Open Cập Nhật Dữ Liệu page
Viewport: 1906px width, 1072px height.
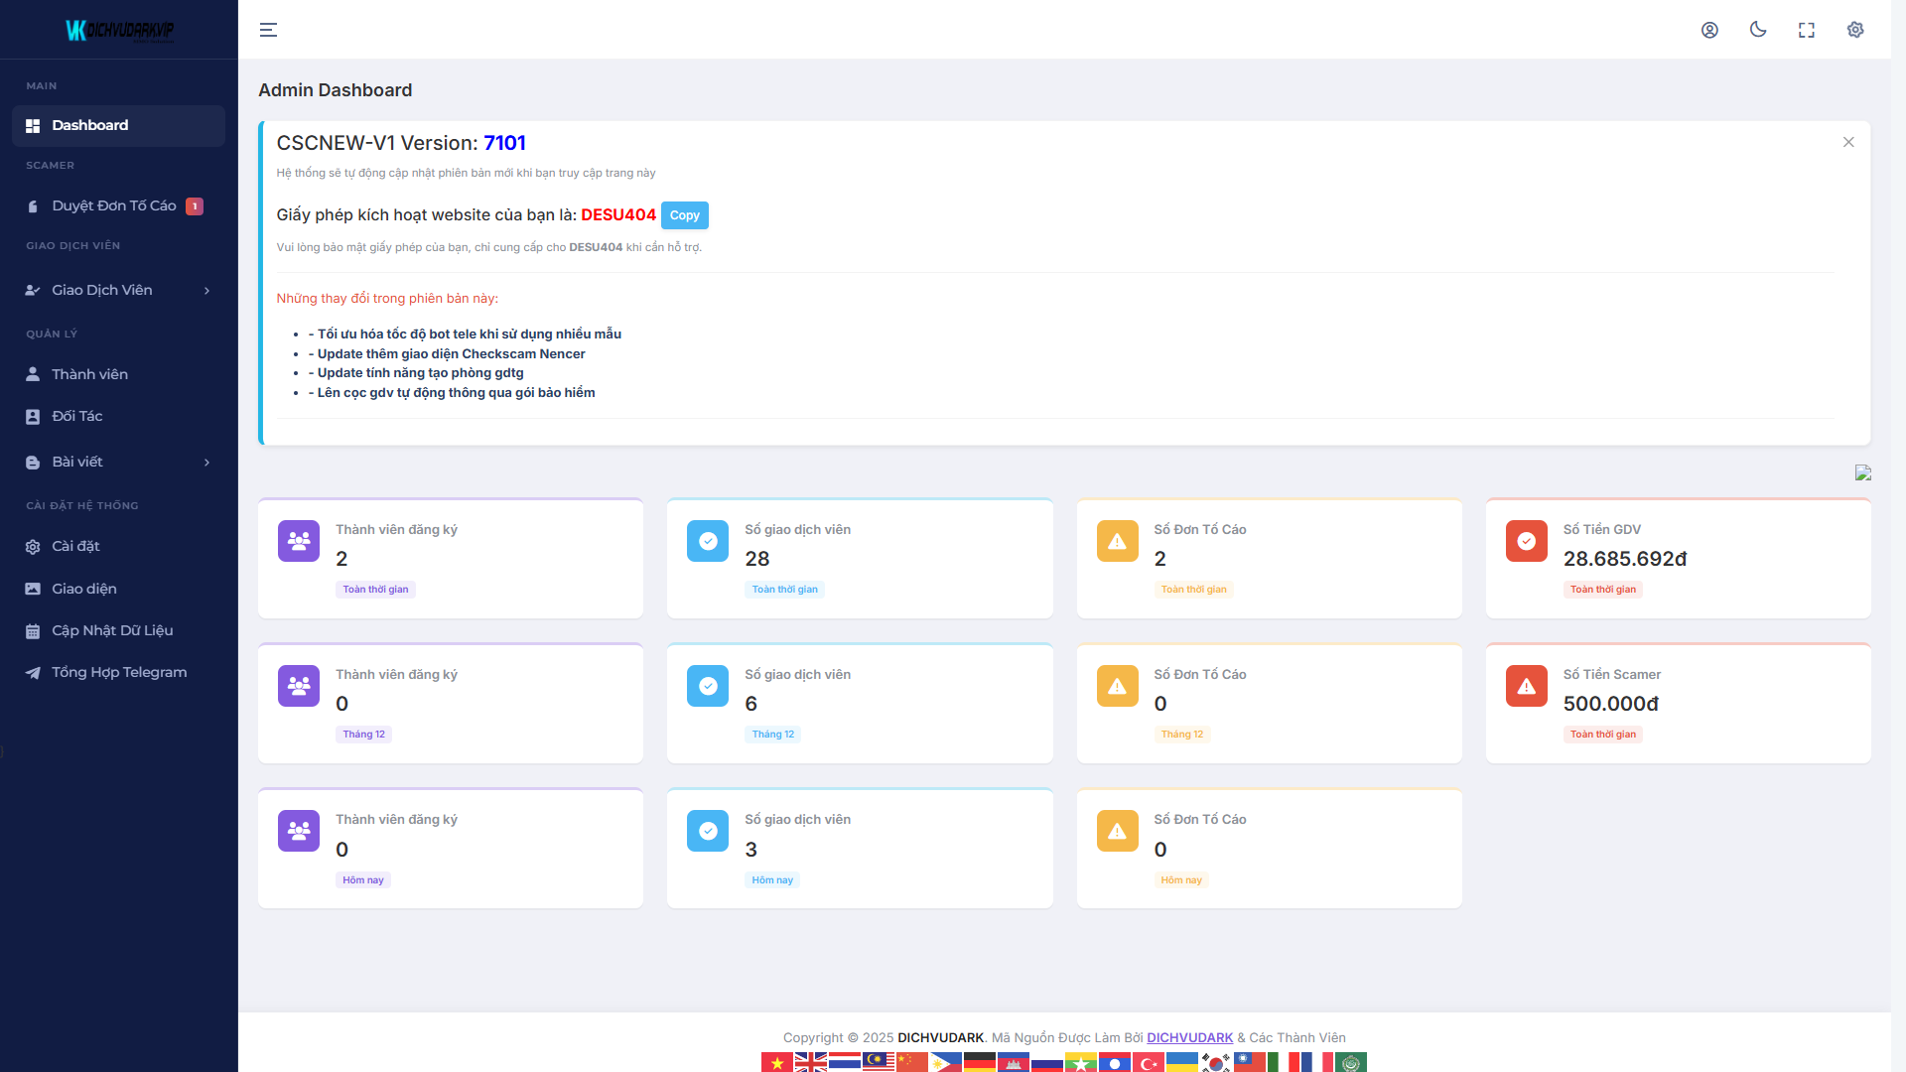pyautogui.click(x=112, y=630)
